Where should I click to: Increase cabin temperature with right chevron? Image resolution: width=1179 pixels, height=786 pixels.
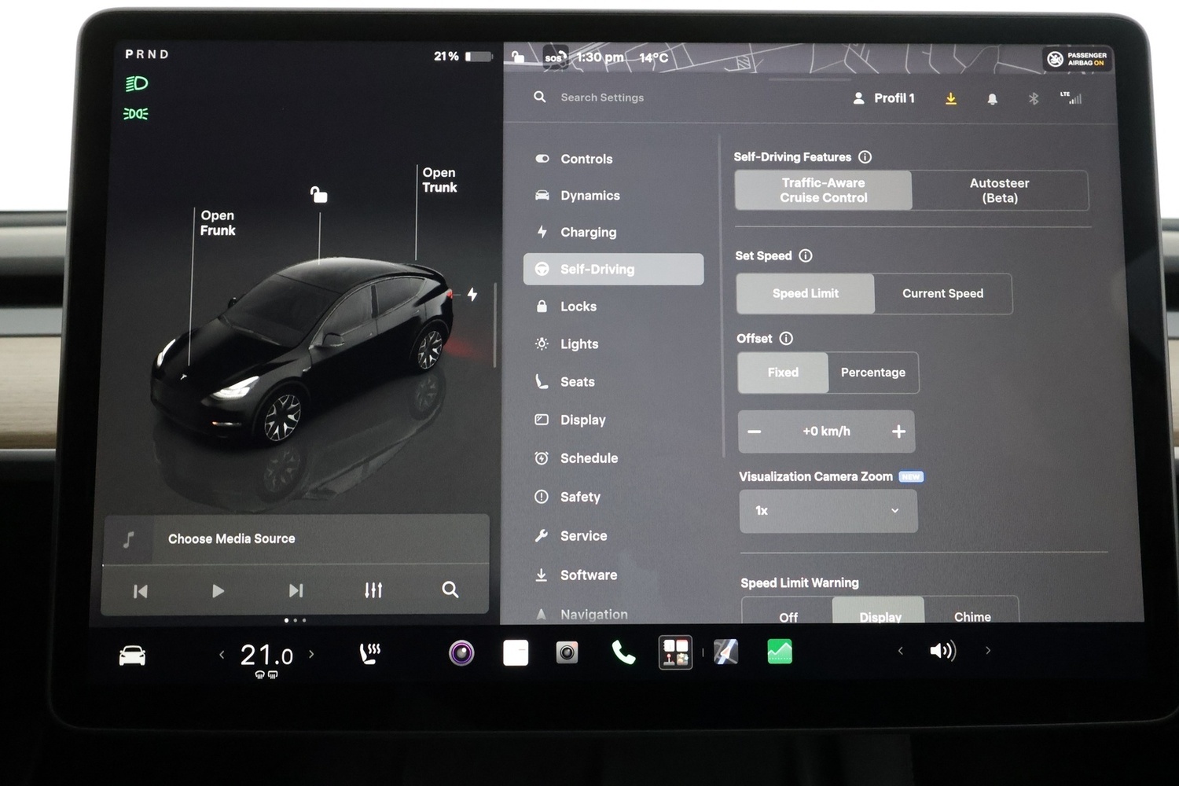(x=311, y=653)
